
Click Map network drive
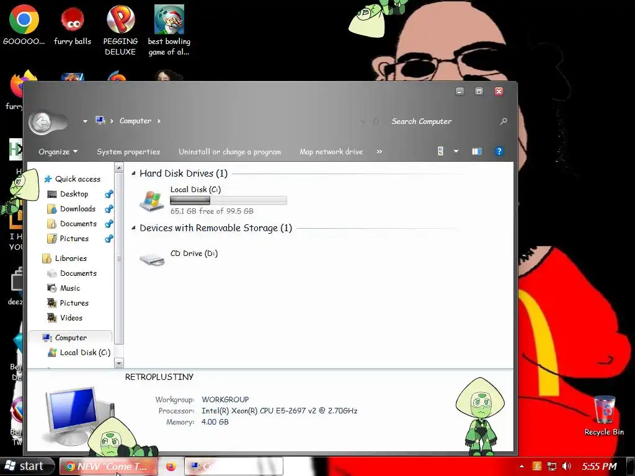pyautogui.click(x=331, y=152)
